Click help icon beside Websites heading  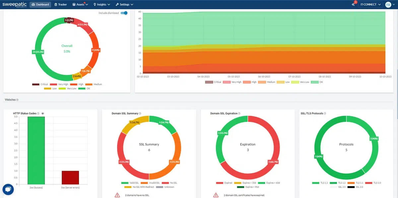point(17,100)
